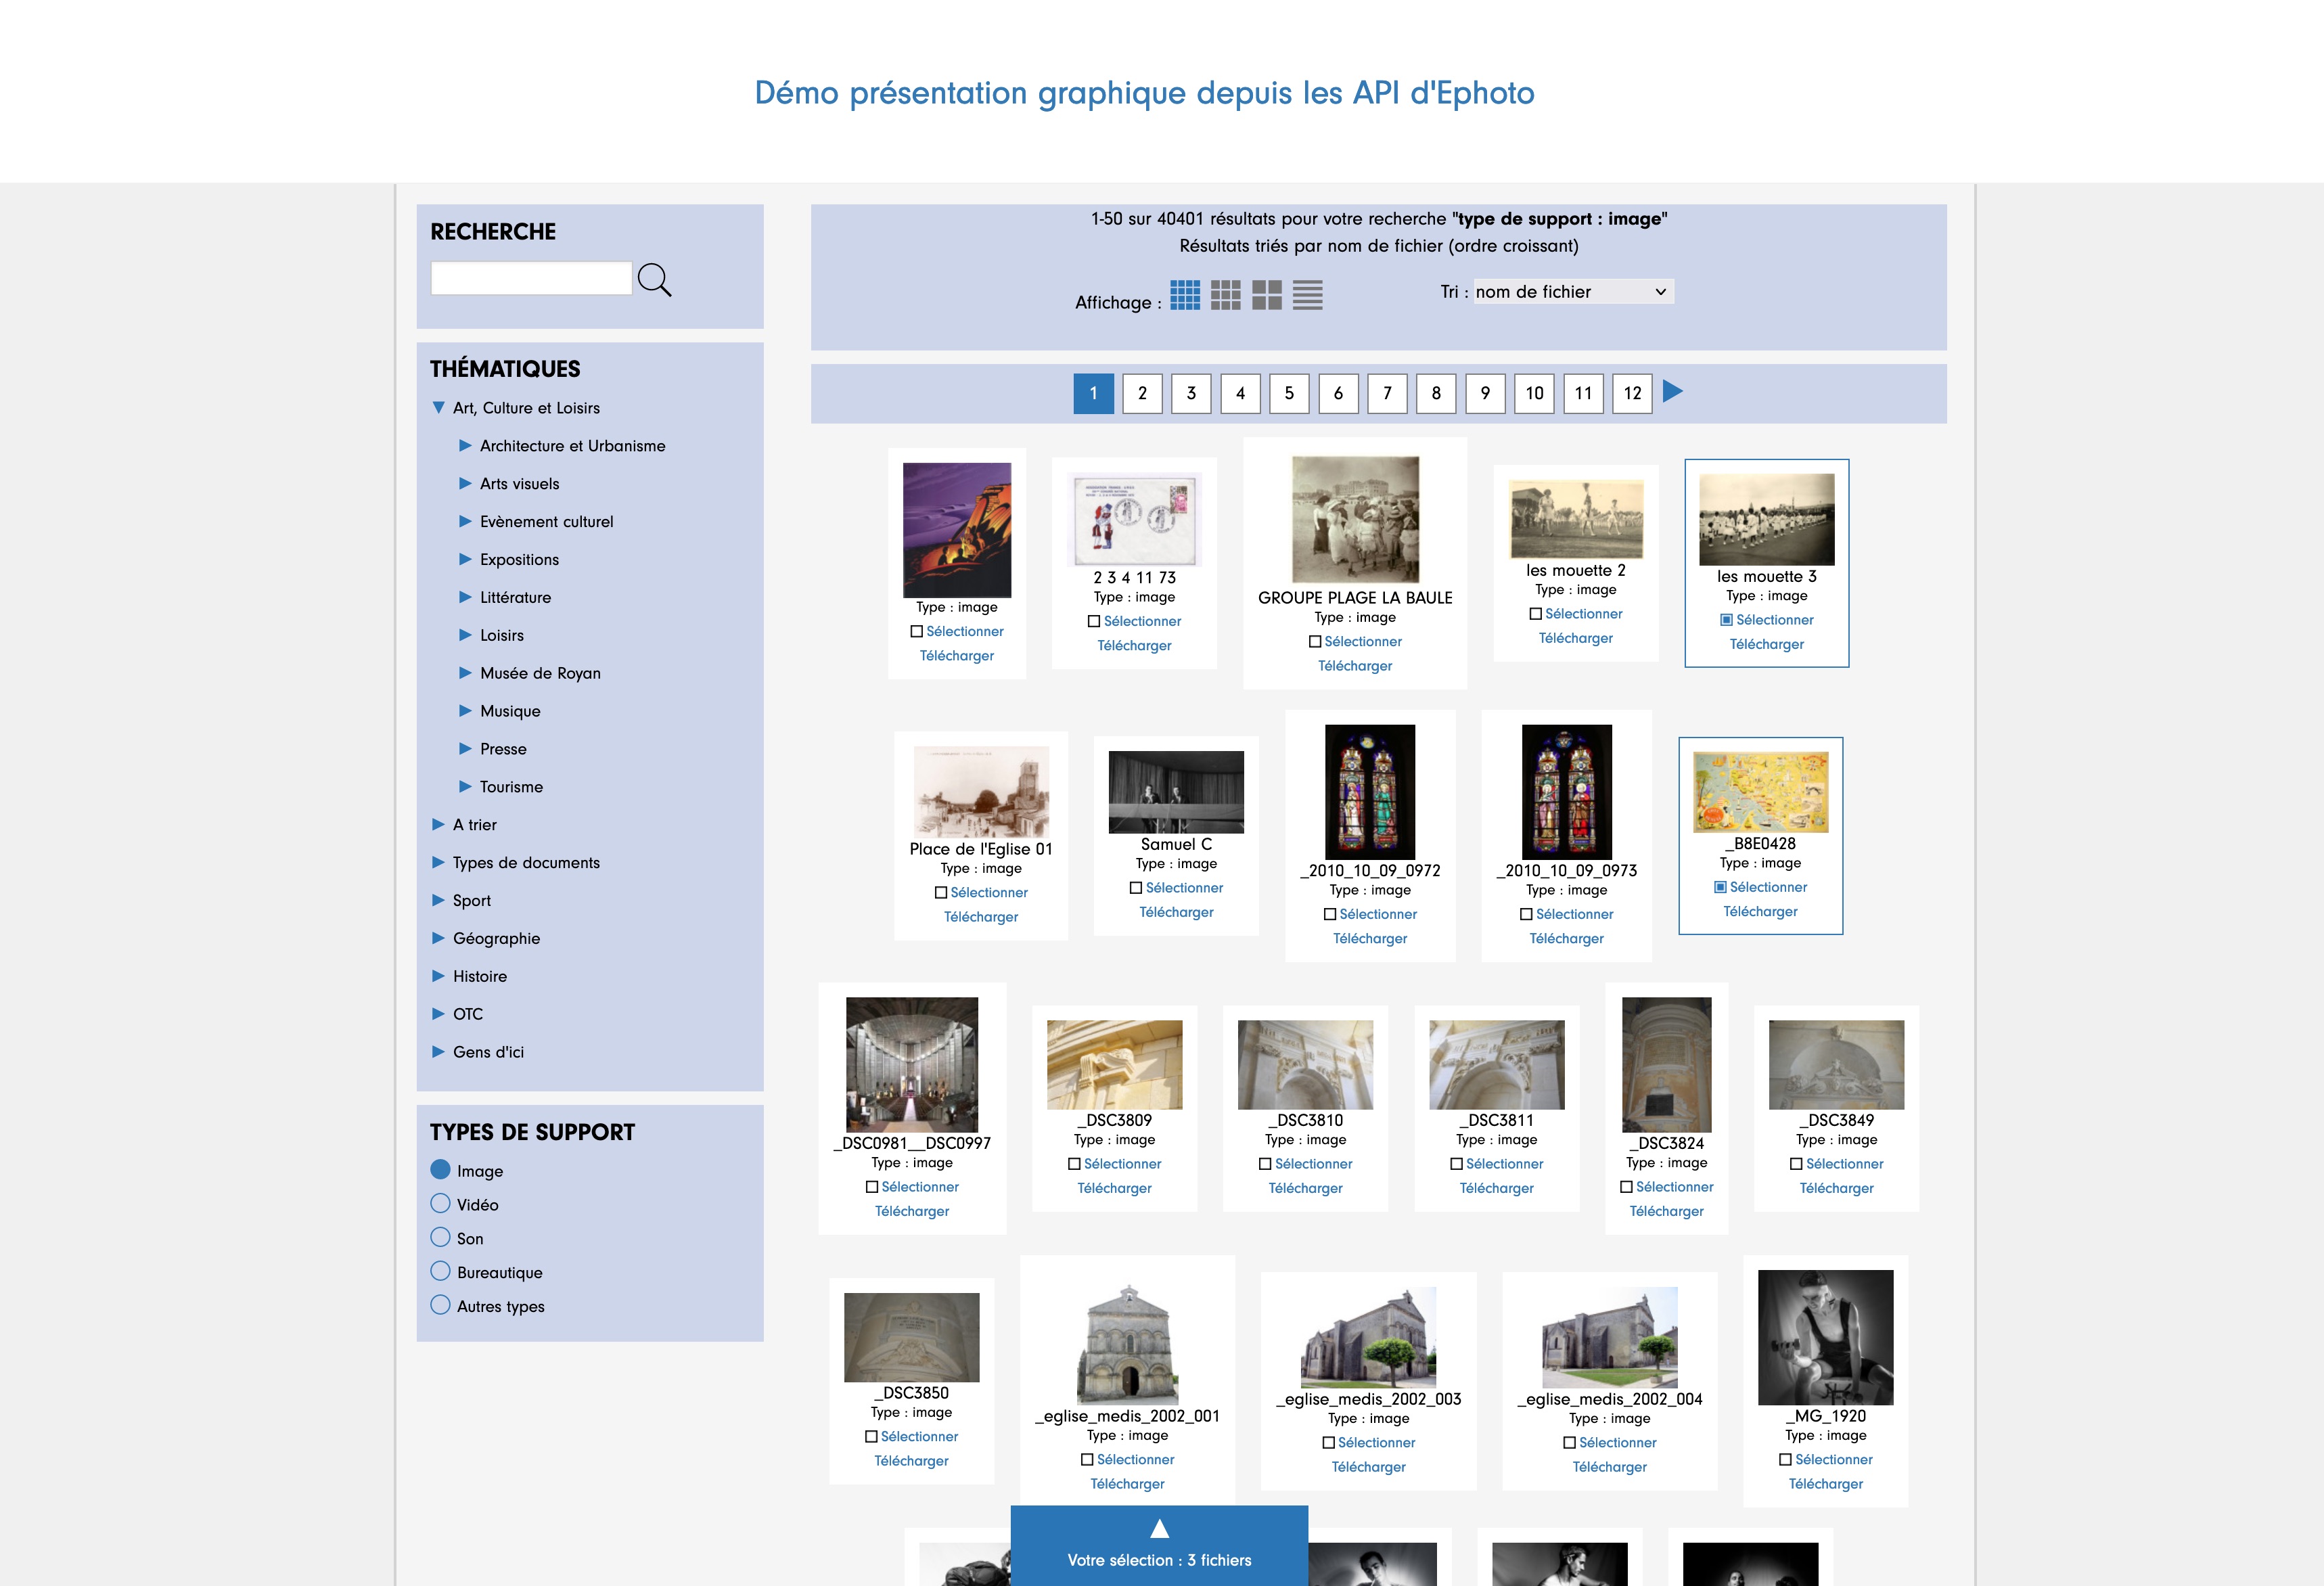This screenshot has height=1586, width=2324.
Task: Open the _MG_1920 photo thumbnail
Action: (1825, 1337)
